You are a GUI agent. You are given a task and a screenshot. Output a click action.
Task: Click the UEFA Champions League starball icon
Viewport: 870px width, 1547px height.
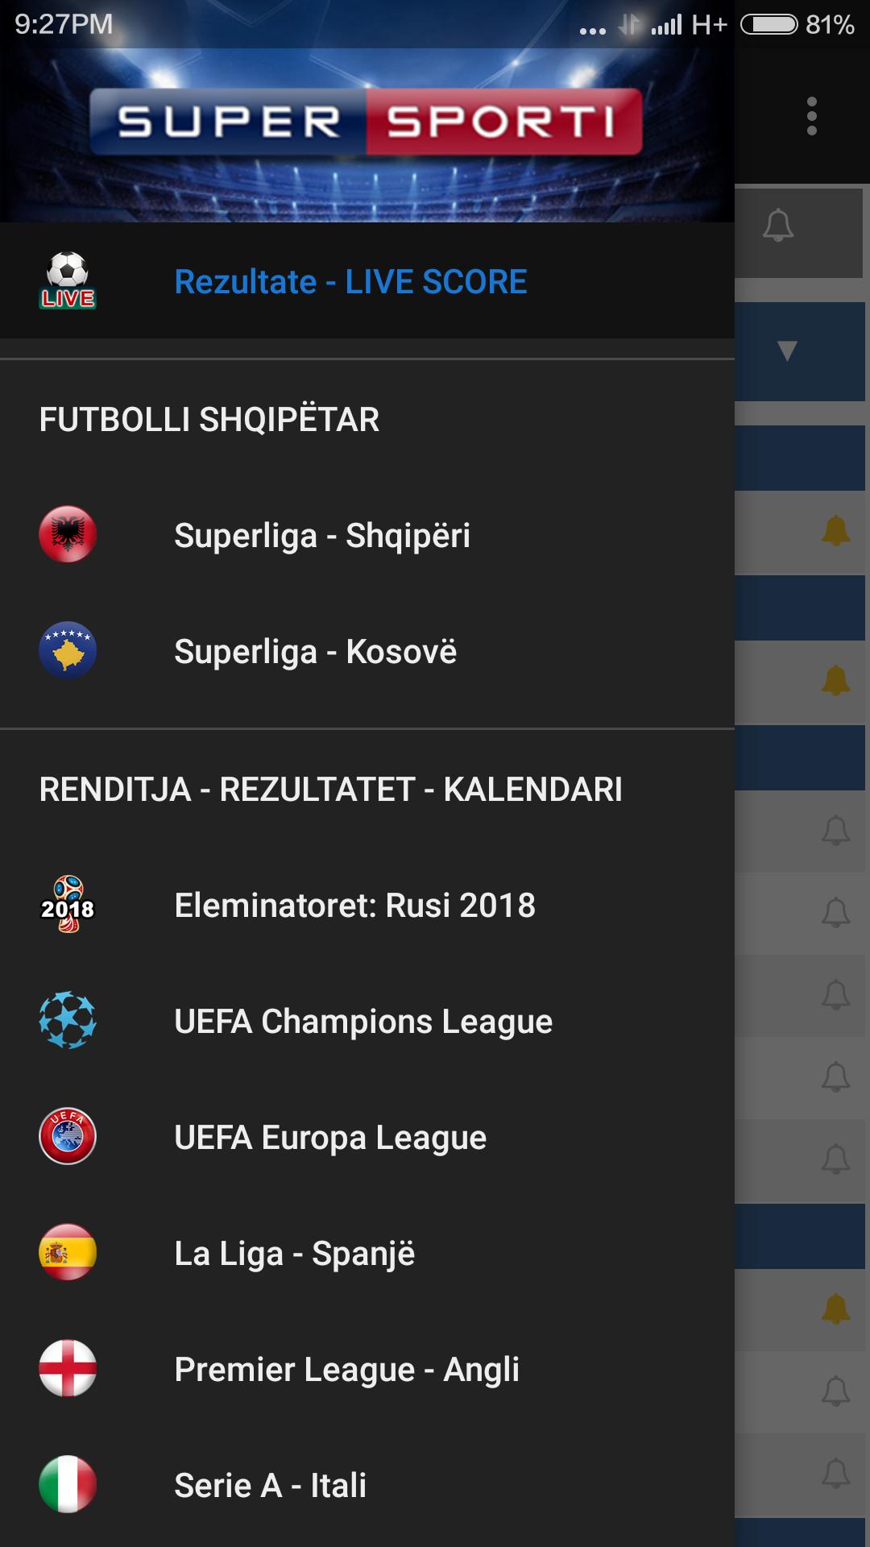pos(68,1019)
